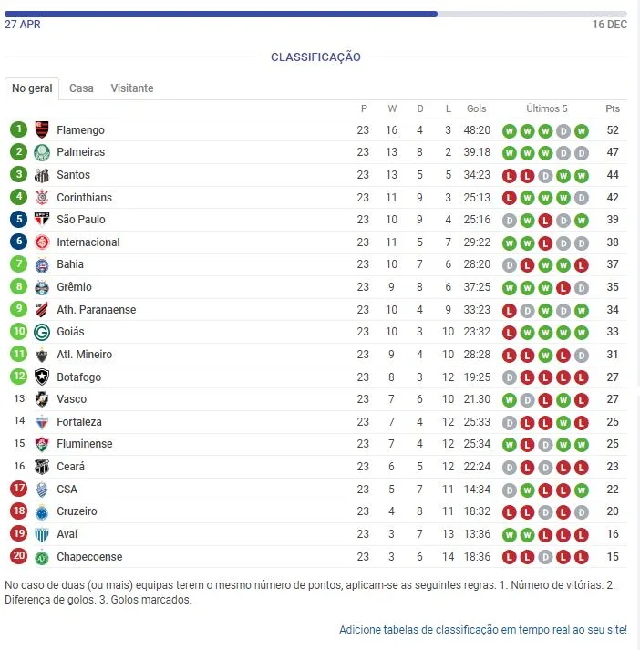This screenshot has height=650, width=640.
Task: Open the Fluminense team link
Action: [x=85, y=444]
